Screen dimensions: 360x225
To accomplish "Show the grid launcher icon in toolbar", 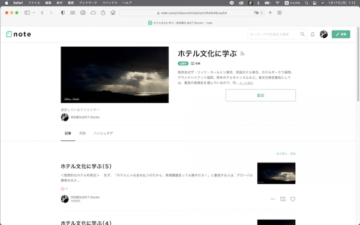I will [x=73, y=13].
